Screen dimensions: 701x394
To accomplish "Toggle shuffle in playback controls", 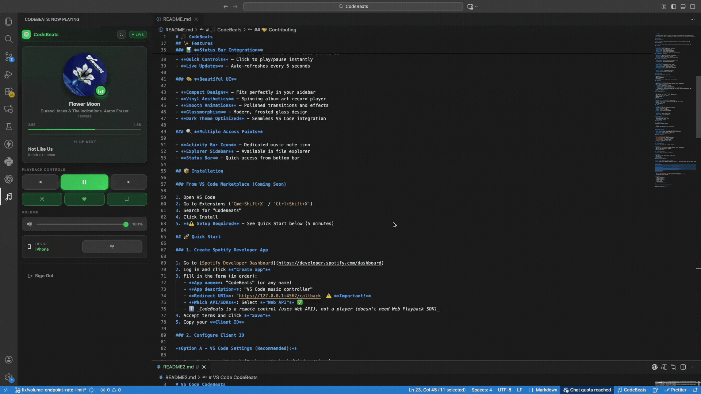I will click(42, 199).
